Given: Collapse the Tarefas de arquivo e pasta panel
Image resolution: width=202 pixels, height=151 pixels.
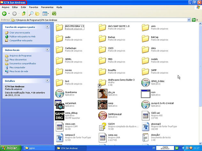Looking at the screenshot, I should point(47,27).
